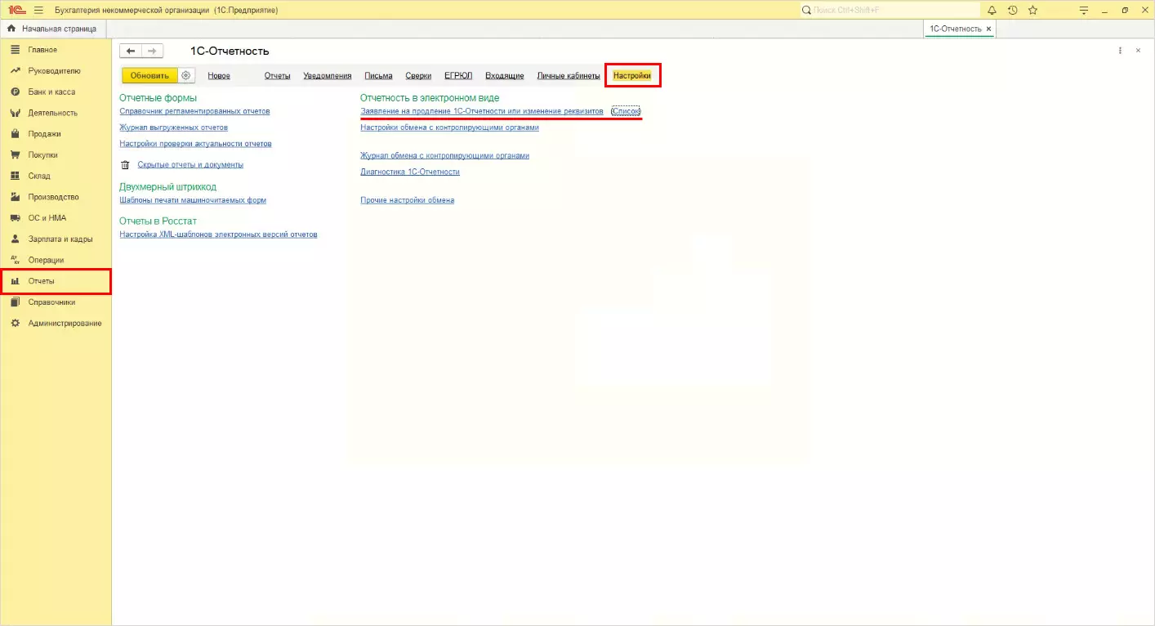
Task: Open the Банк и касса section
Action: pos(56,92)
